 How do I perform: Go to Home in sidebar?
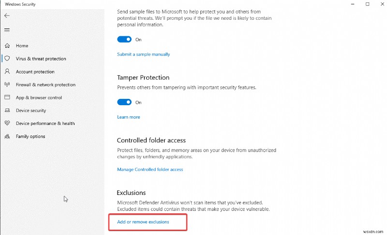[x=22, y=46]
